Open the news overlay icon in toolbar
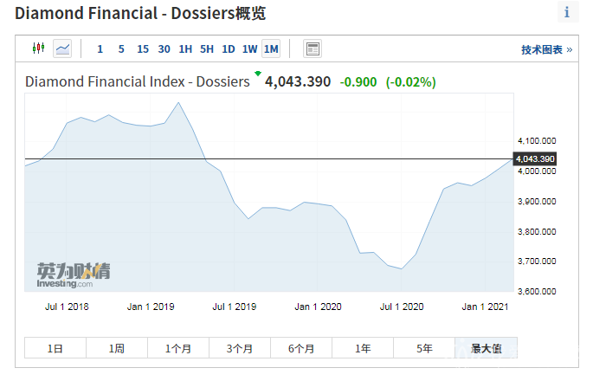 [x=313, y=48]
